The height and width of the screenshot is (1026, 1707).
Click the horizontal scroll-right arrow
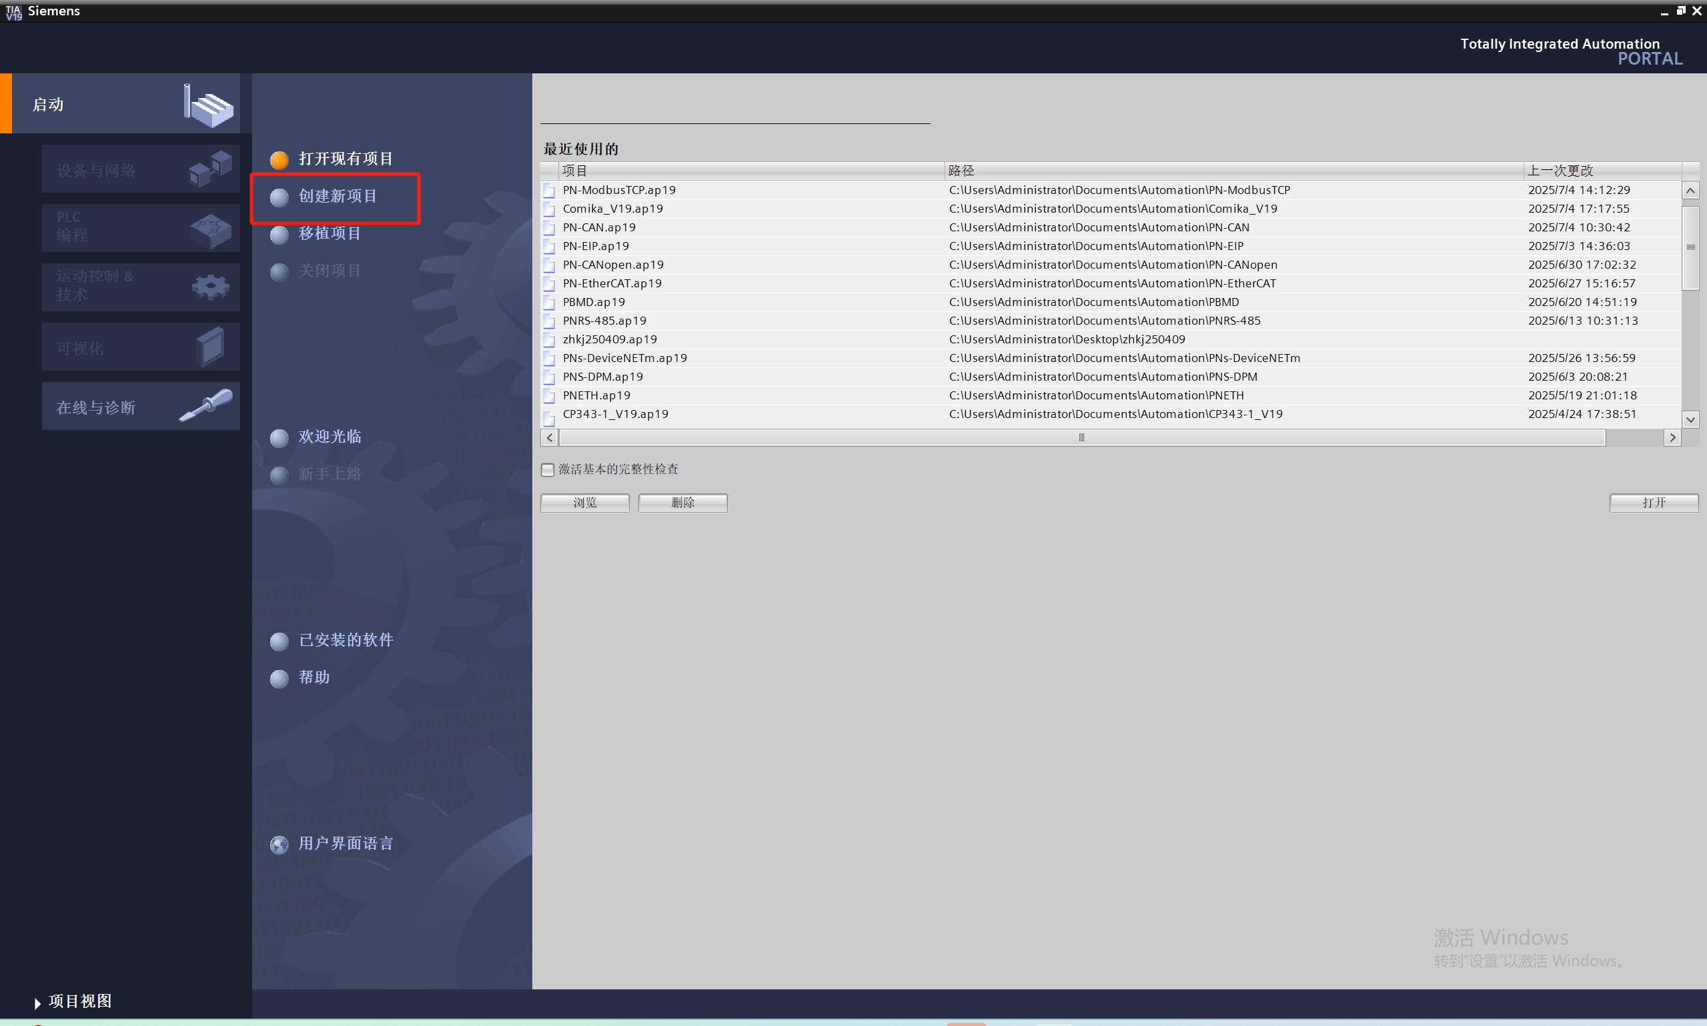(x=1672, y=437)
